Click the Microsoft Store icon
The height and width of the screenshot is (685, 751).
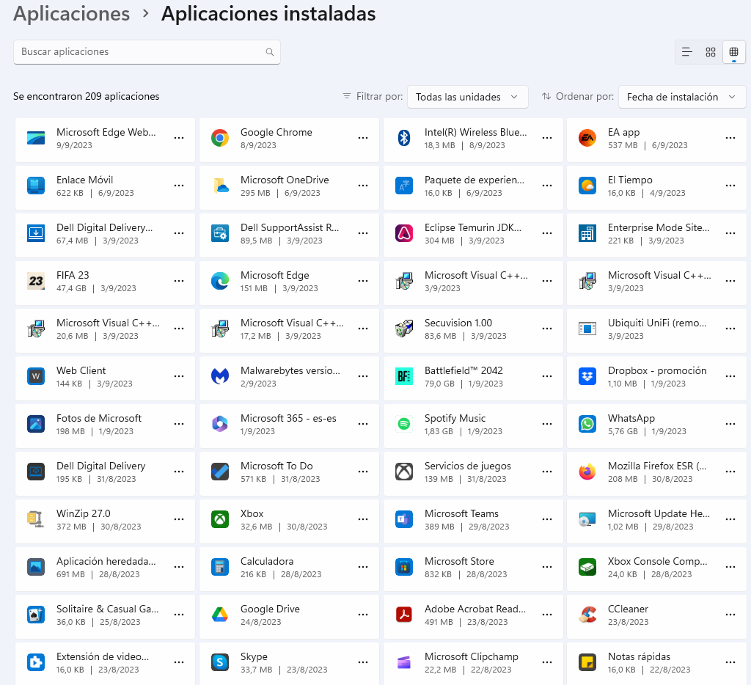coord(404,567)
